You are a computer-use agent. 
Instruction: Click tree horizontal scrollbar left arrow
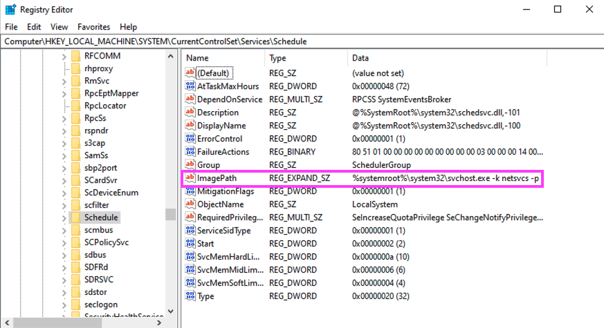7,323
